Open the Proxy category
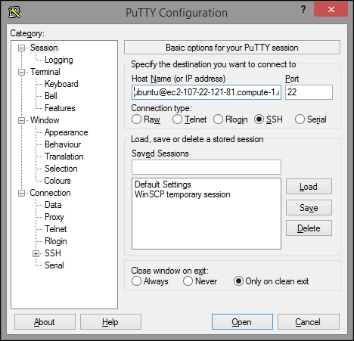354x341 pixels. [x=54, y=217]
